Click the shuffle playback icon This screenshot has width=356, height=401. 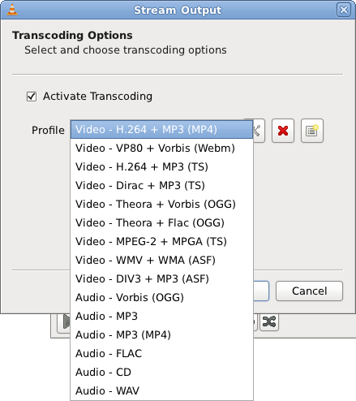tap(269, 321)
